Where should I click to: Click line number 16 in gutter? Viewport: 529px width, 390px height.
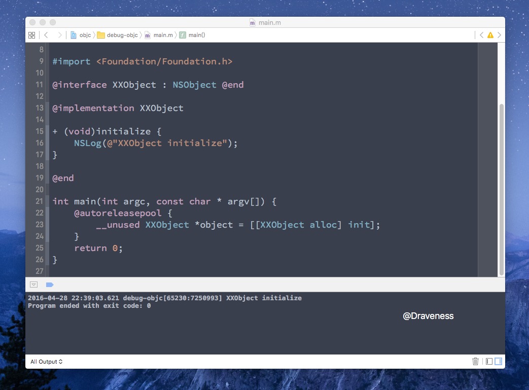click(x=40, y=143)
